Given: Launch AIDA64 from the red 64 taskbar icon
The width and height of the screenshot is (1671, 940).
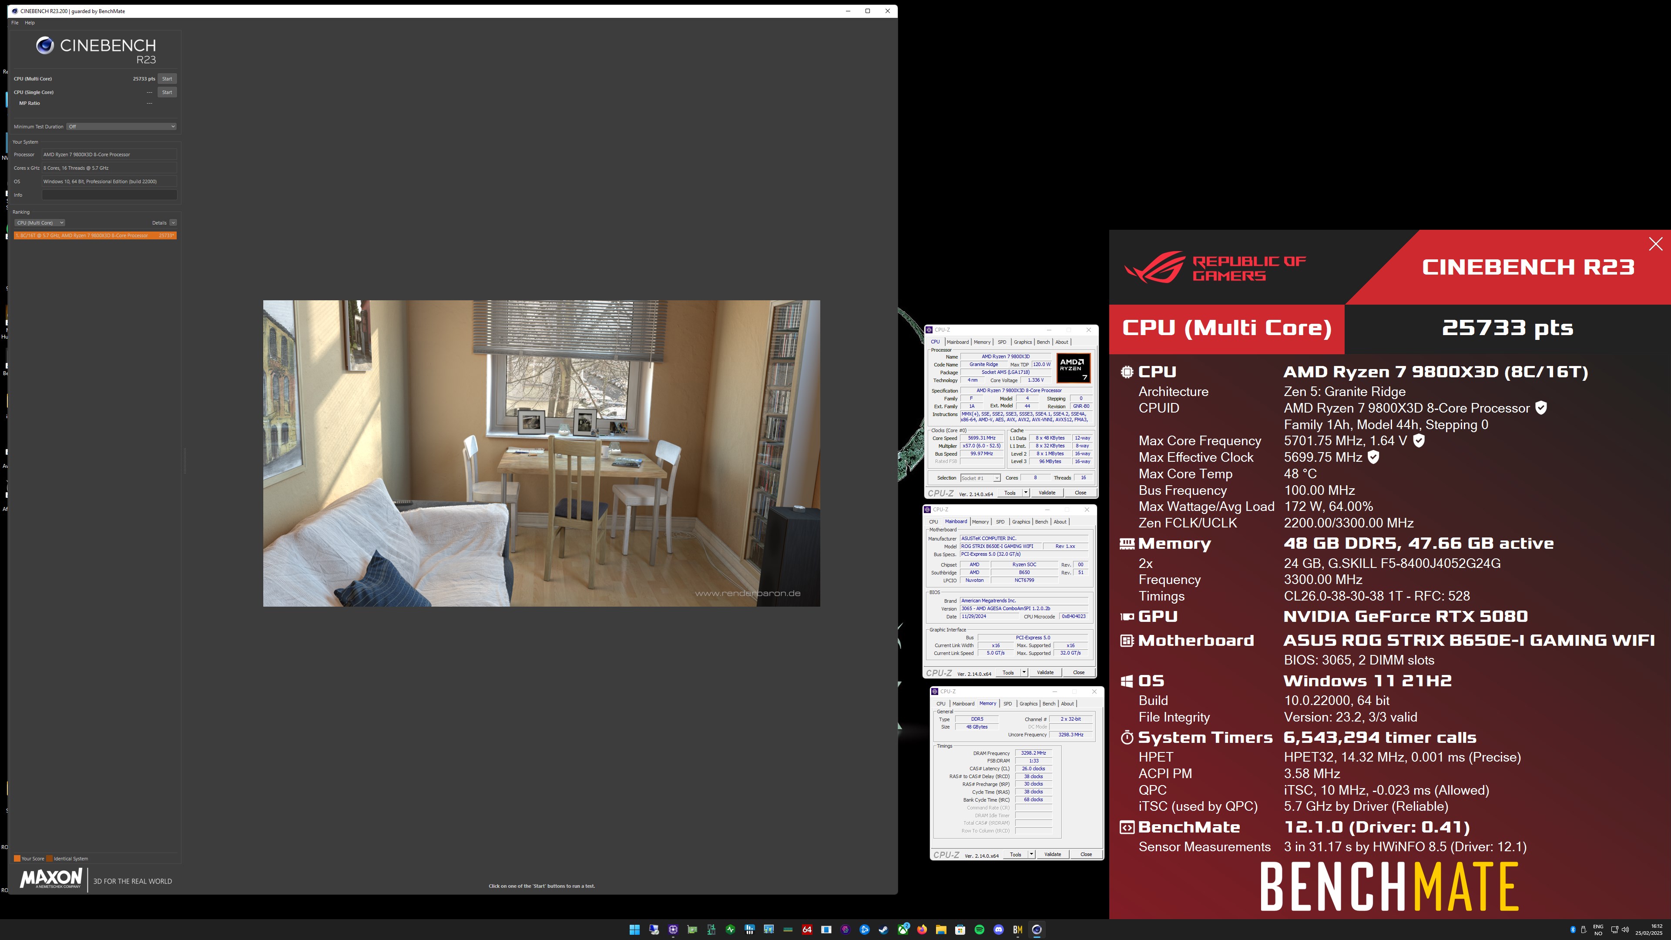Looking at the screenshot, I should coord(807,929).
